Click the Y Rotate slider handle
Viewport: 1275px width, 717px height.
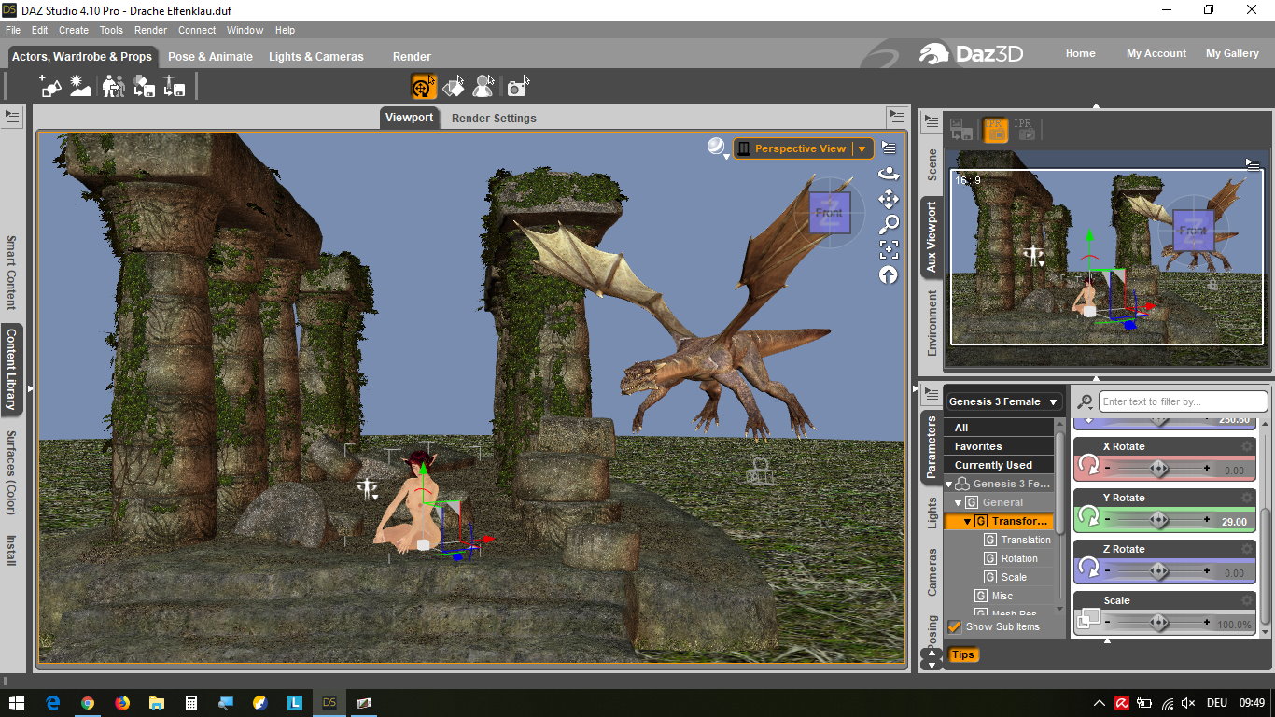(x=1158, y=519)
